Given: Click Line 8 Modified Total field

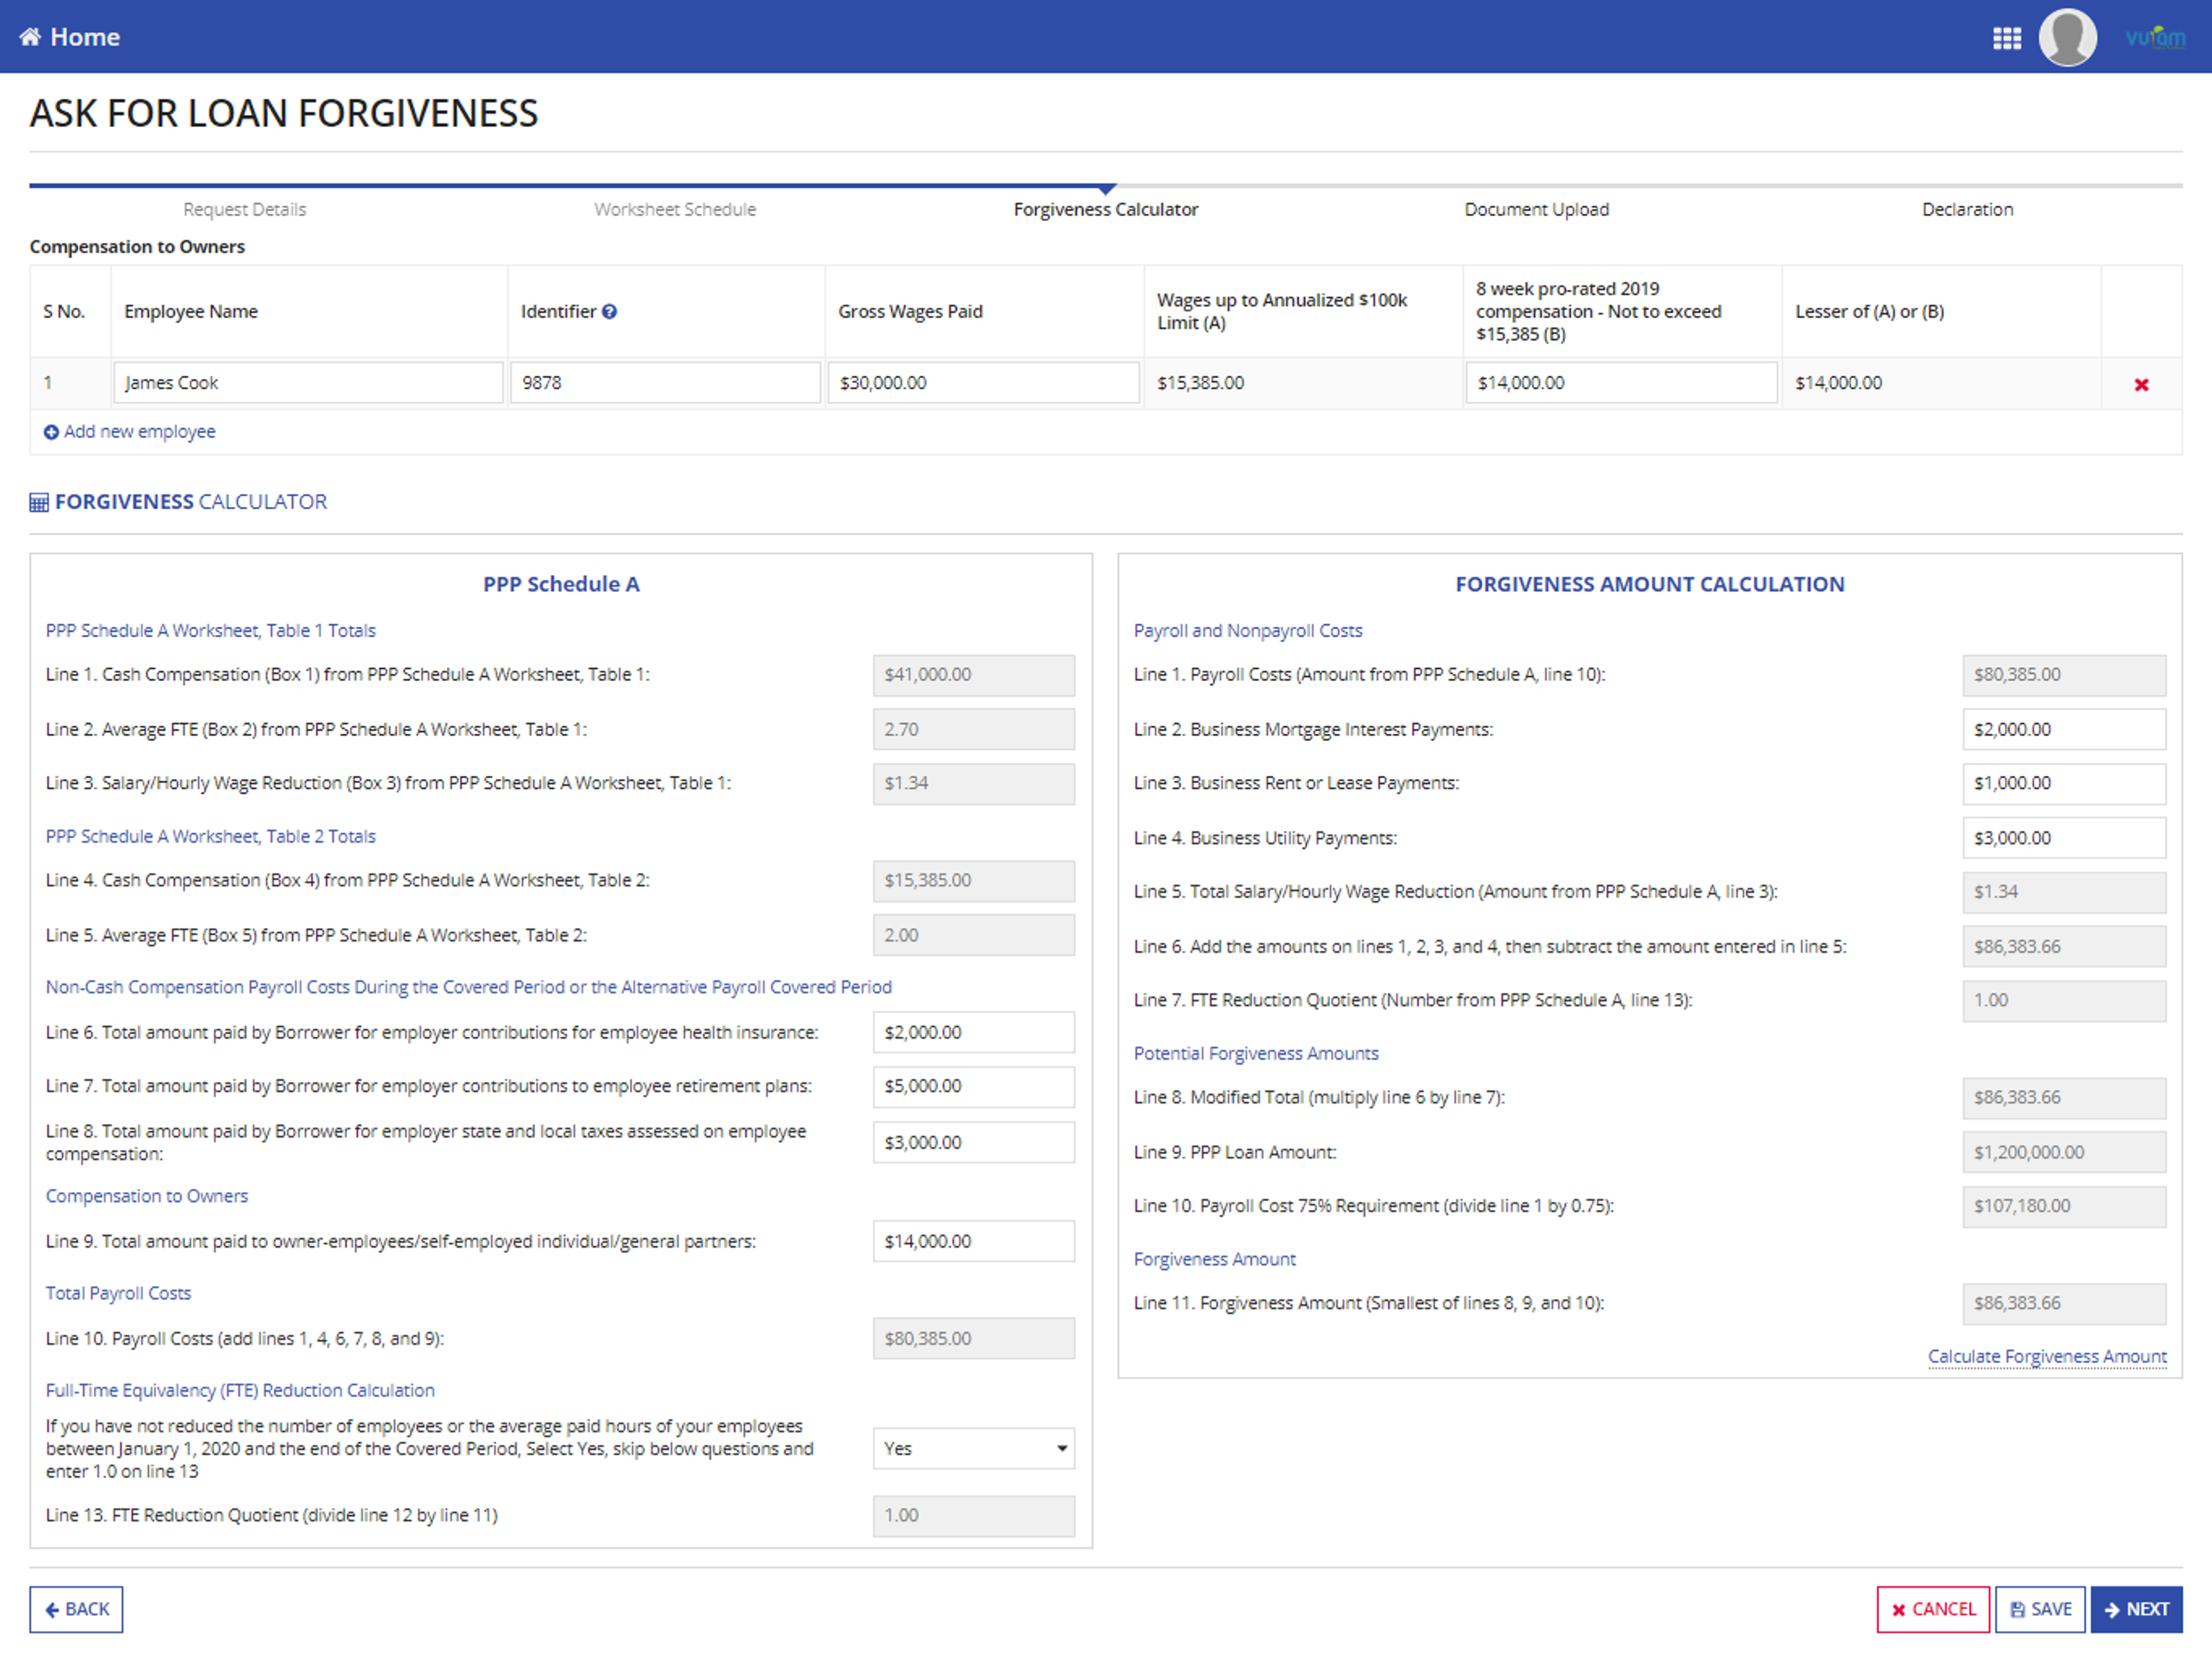Looking at the screenshot, I should coord(2064,1098).
